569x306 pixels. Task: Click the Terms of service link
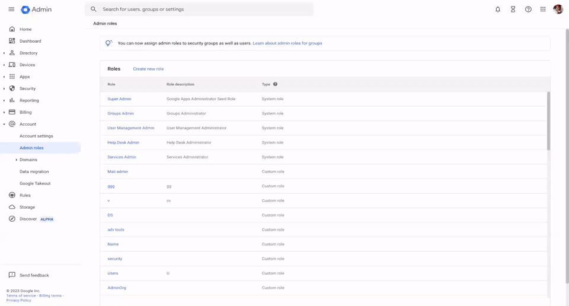pos(21,295)
